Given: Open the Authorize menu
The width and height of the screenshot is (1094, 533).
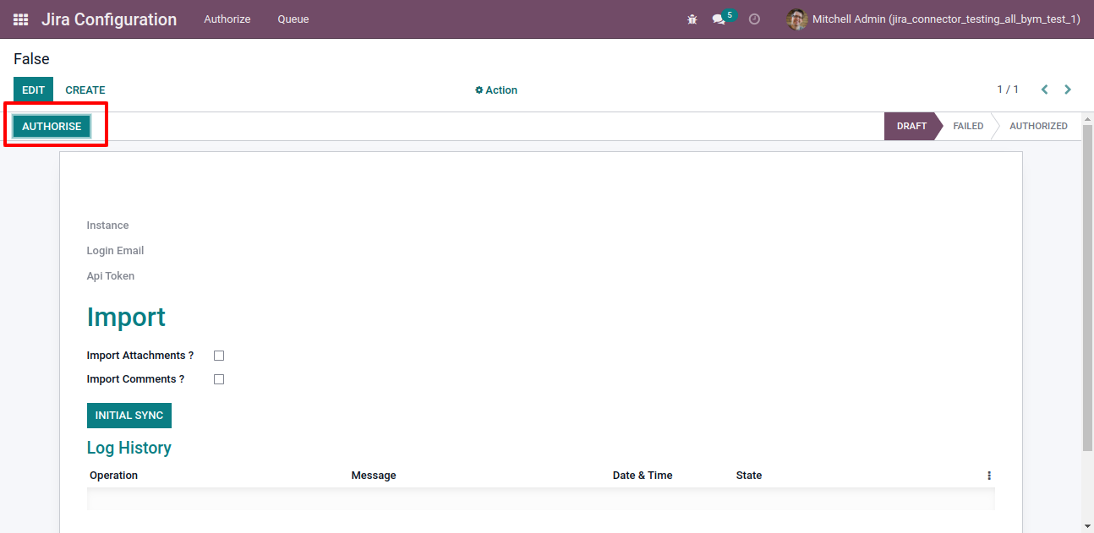Looking at the screenshot, I should [x=227, y=19].
